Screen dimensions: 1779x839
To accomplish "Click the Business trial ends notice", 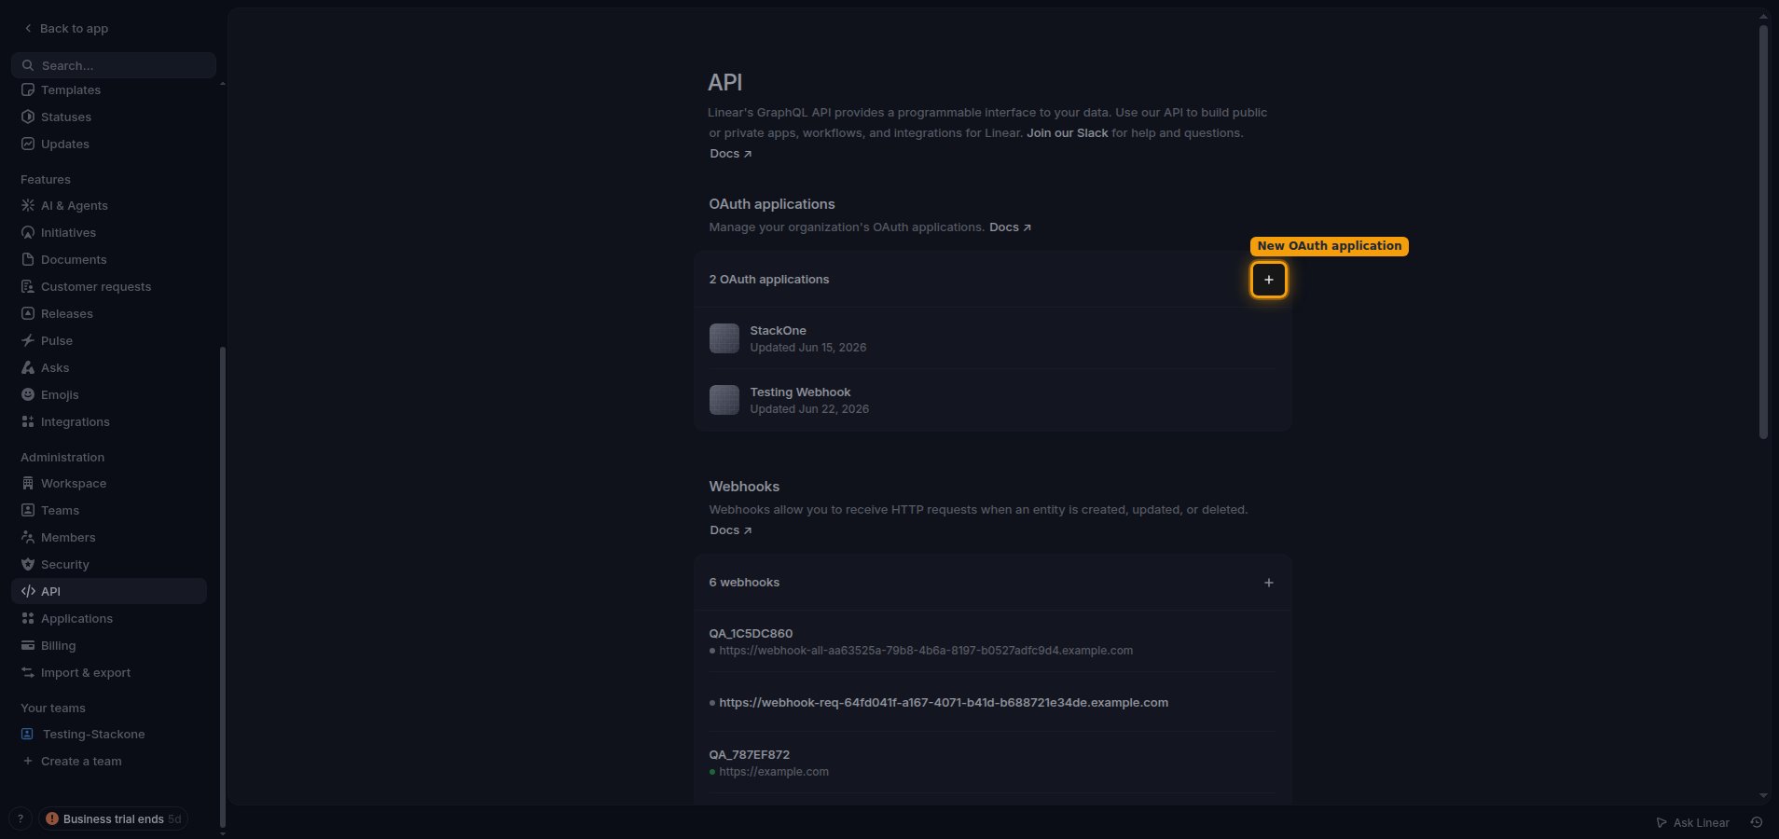I will [x=113, y=819].
